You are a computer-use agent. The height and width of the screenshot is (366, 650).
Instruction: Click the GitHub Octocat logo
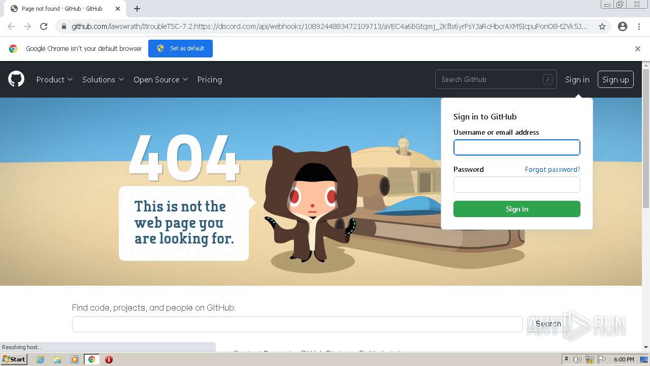coord(16,79)
